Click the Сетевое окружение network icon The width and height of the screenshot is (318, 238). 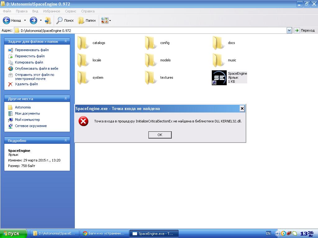[11, 126]
